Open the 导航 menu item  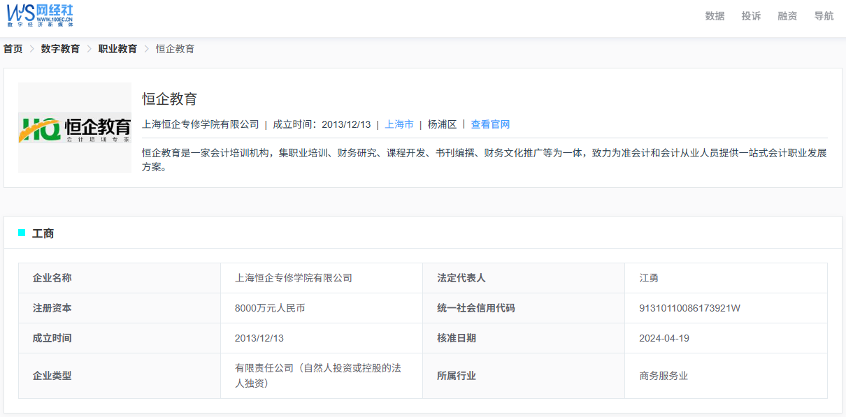click(824, 16)
